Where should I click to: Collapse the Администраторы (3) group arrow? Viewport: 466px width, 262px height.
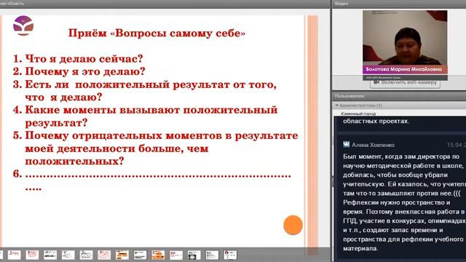[x=336, y=106]
